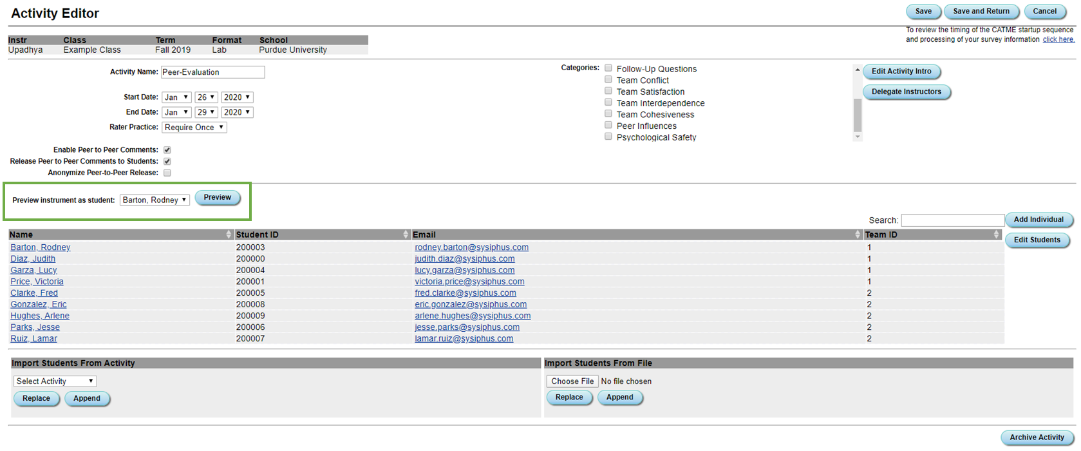The width and height of the screenshot is (1081, 451).
Task: Open the Rater Practice dropdown
Action: coord(194,128)
